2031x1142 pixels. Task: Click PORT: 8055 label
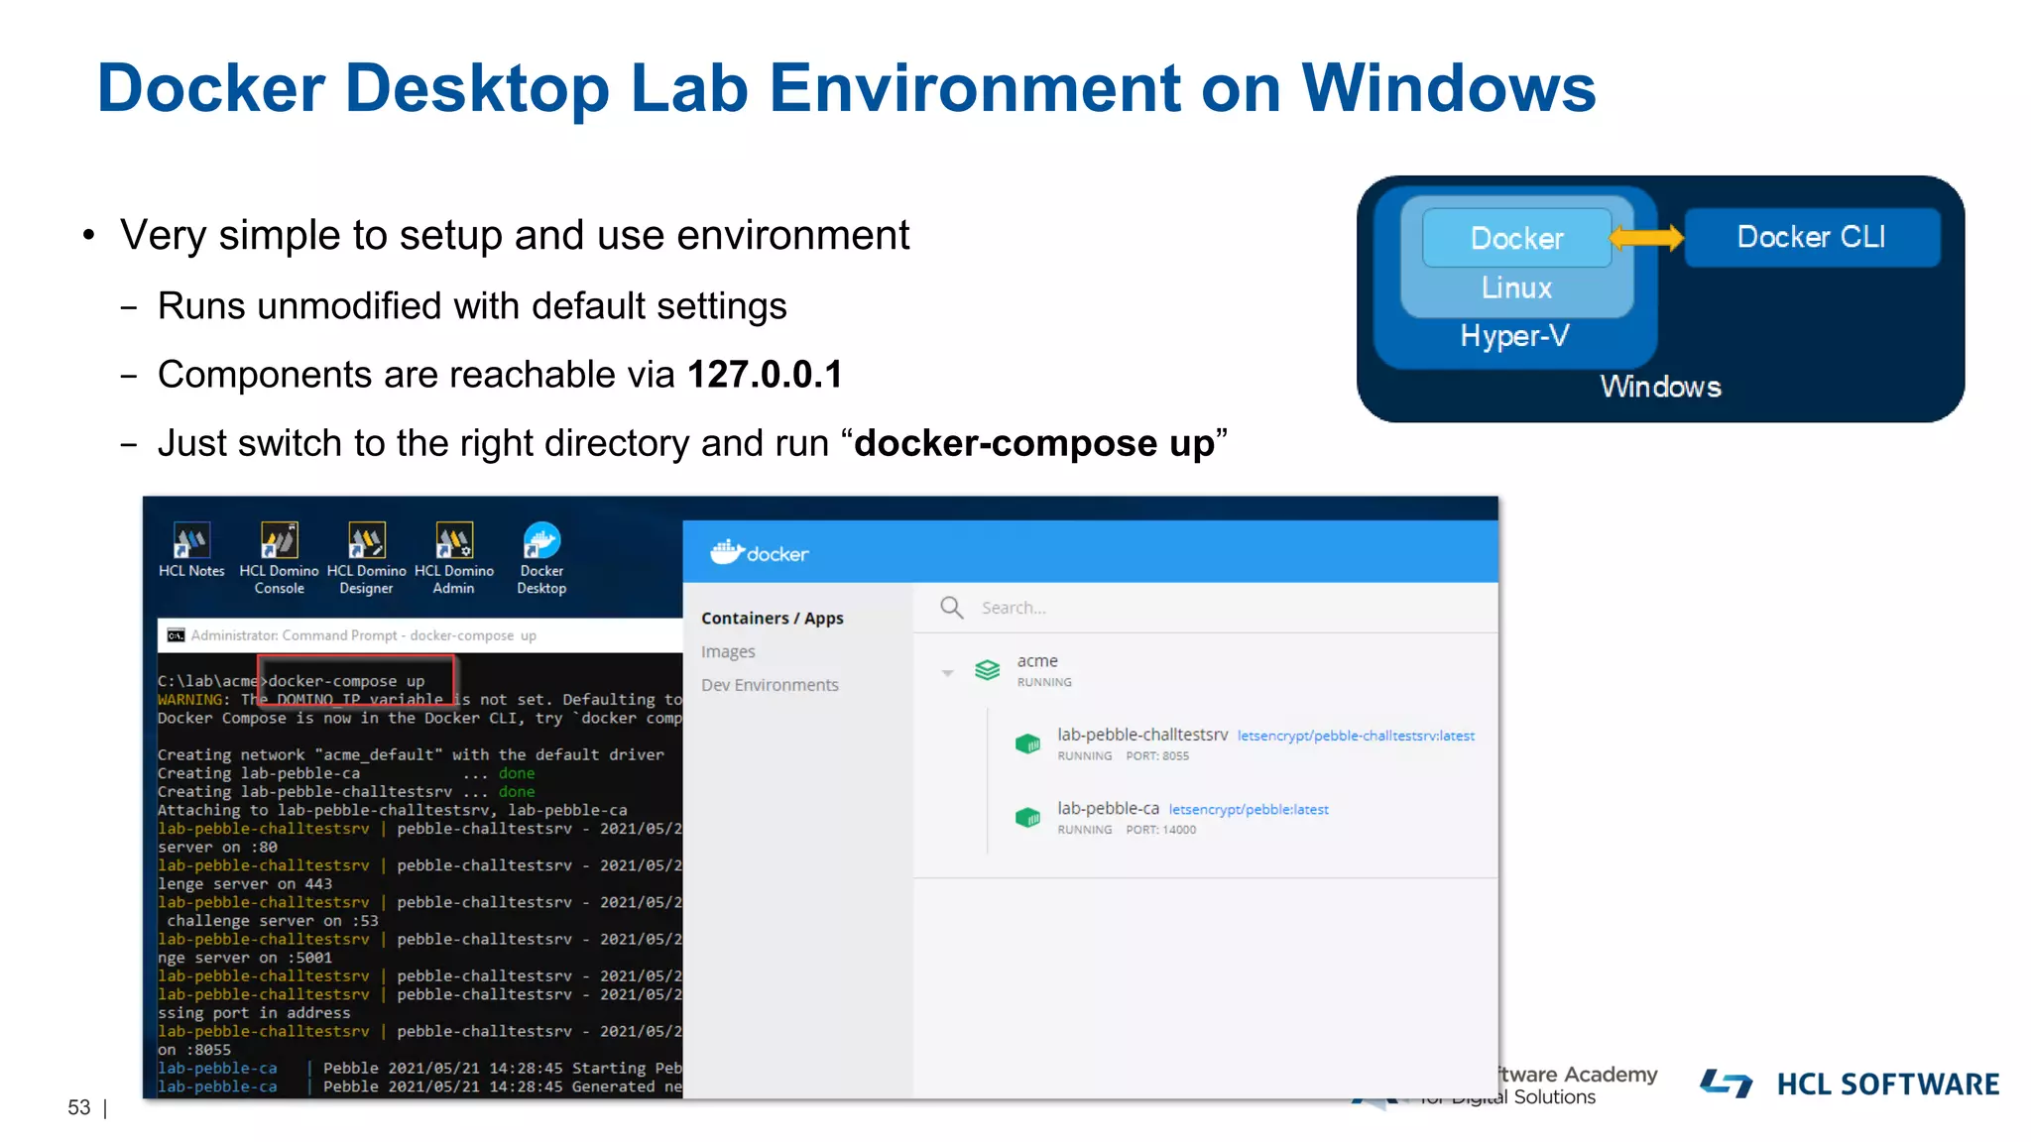pos(1157,756)
